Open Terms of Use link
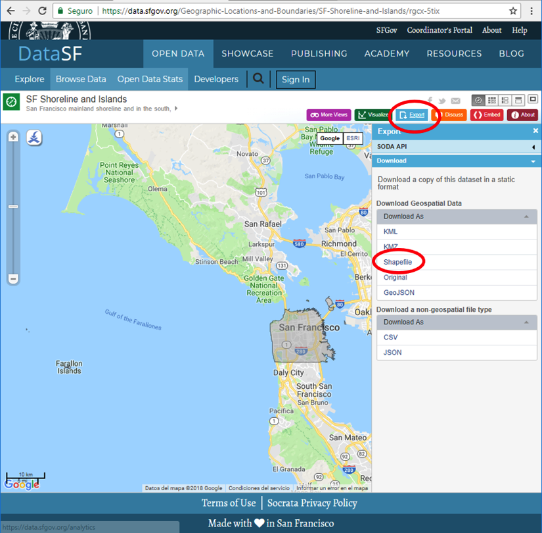Screen dimensions: 542x533 (229, 503)
